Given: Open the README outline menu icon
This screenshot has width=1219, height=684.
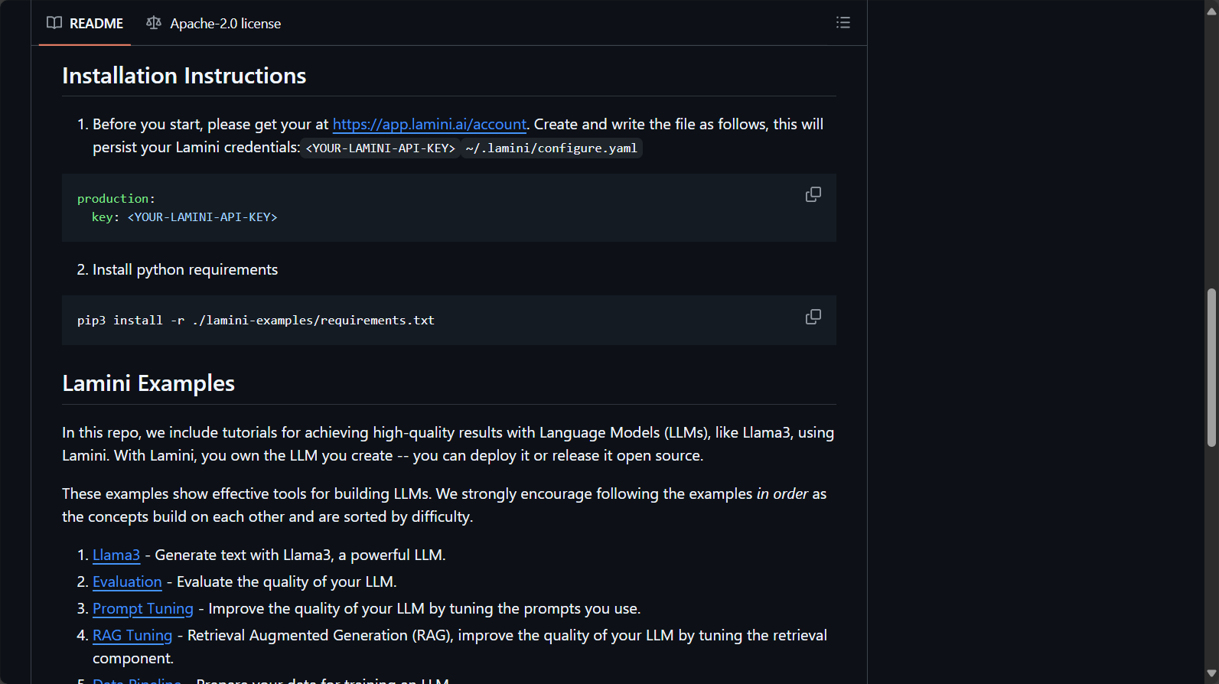Looking at the screenshot, I should 843,23.
